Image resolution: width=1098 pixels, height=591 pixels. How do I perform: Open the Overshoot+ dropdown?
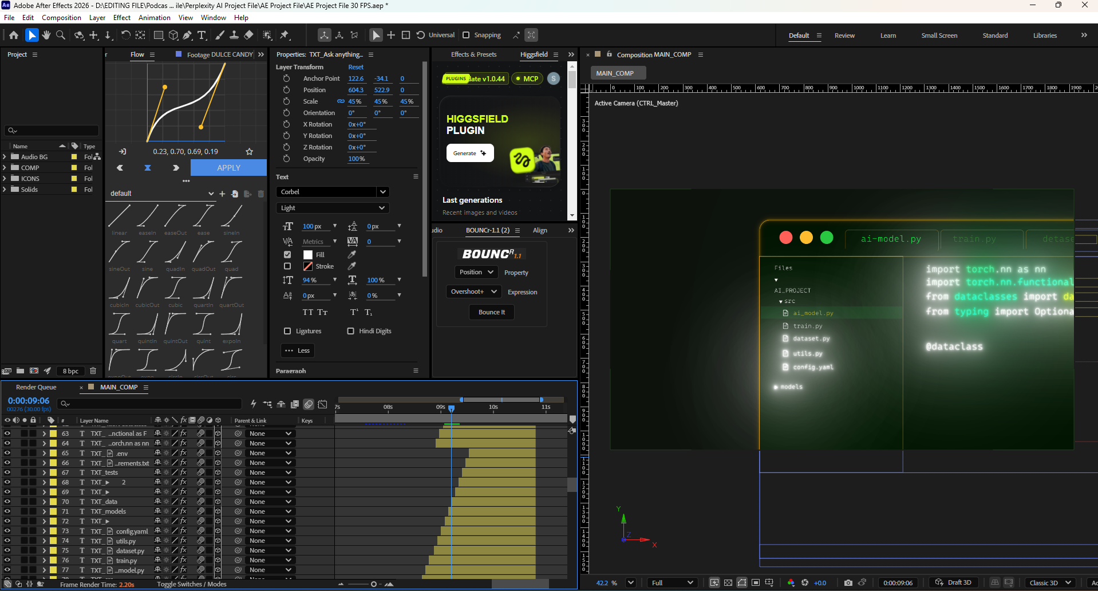(473, 291)
